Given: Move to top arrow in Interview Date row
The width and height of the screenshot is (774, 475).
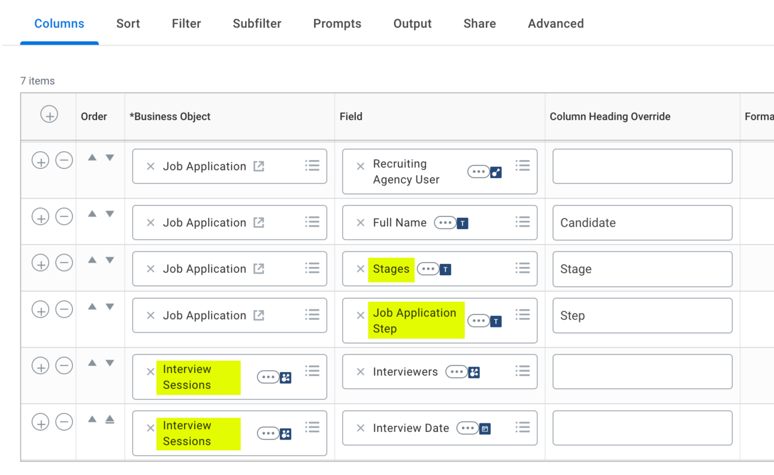Looking at the screenshot, I should point(110,420).
